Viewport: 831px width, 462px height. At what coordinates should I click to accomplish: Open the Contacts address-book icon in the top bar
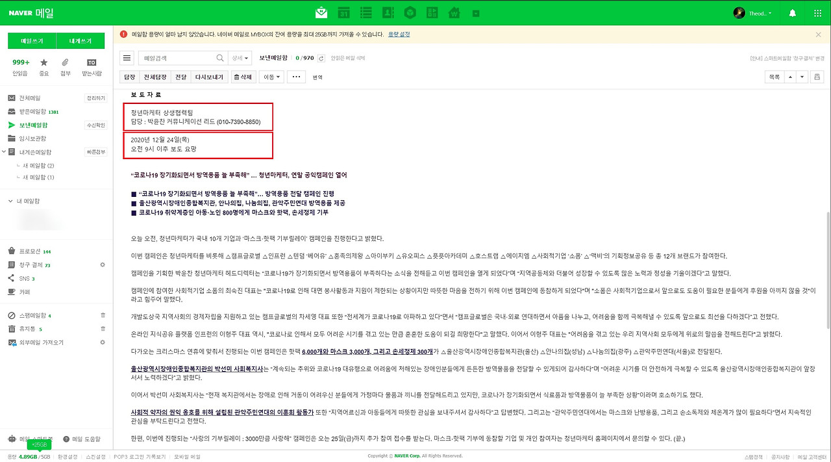389,12
